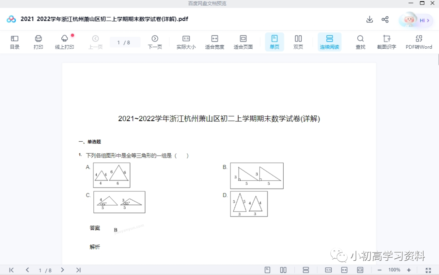
Task: Click actual size 1:1 icon in bottom bar
Action: coord(328,270)
